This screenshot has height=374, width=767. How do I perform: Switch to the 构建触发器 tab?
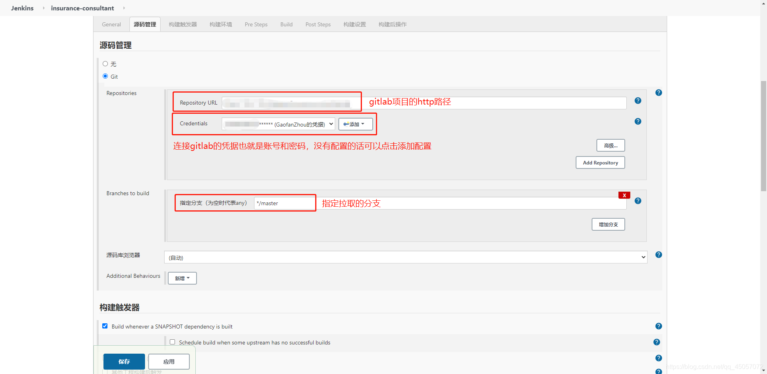pos(183,24)
